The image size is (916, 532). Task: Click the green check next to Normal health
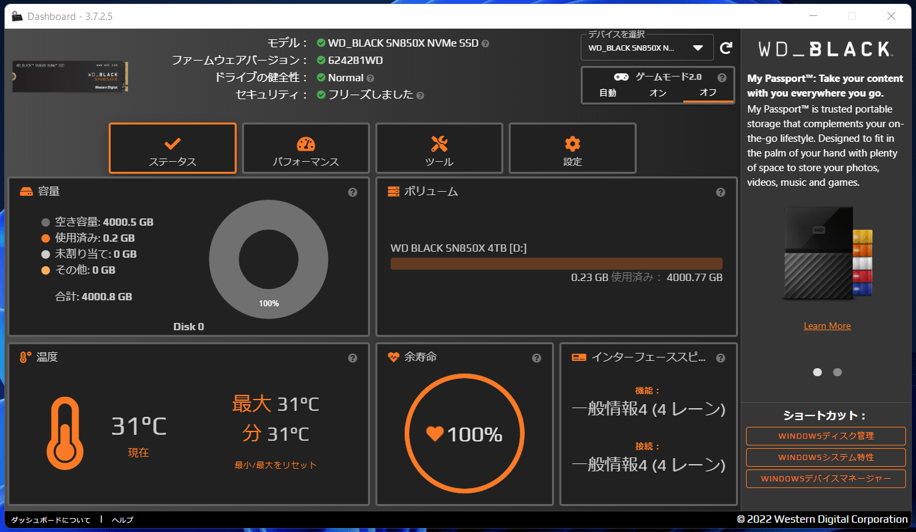[x=321, y=78]
